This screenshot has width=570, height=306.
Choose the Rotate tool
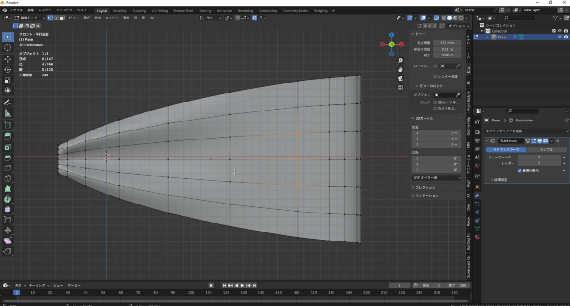tap(8, 70)
